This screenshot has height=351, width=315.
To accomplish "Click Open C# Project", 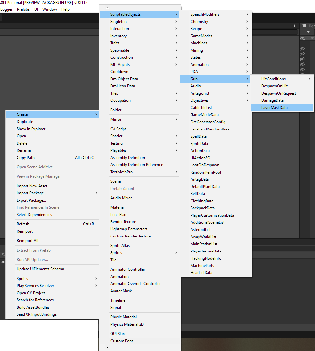I will [53, 293].
